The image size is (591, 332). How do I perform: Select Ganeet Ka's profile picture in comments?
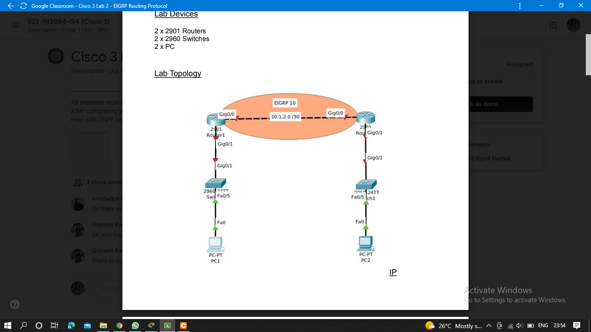[78, 230]
